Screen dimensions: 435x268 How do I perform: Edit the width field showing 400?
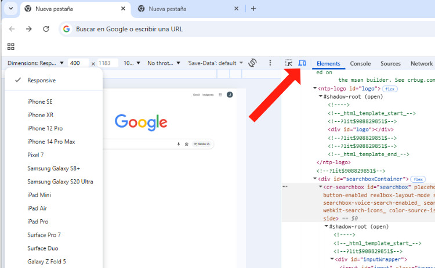click(78, 63)
